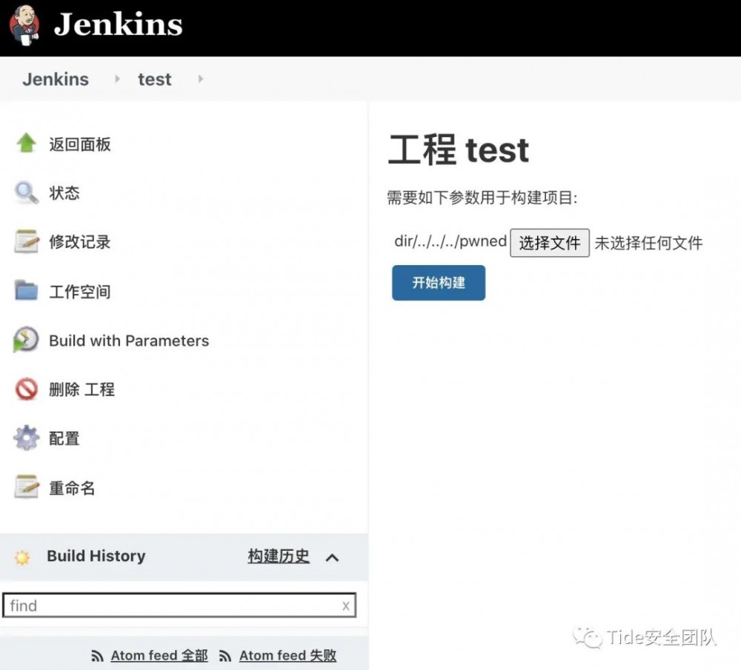
Task: Click the breadcrumb arrow after test
Action: pyautogui.click(x=199, y=79)
